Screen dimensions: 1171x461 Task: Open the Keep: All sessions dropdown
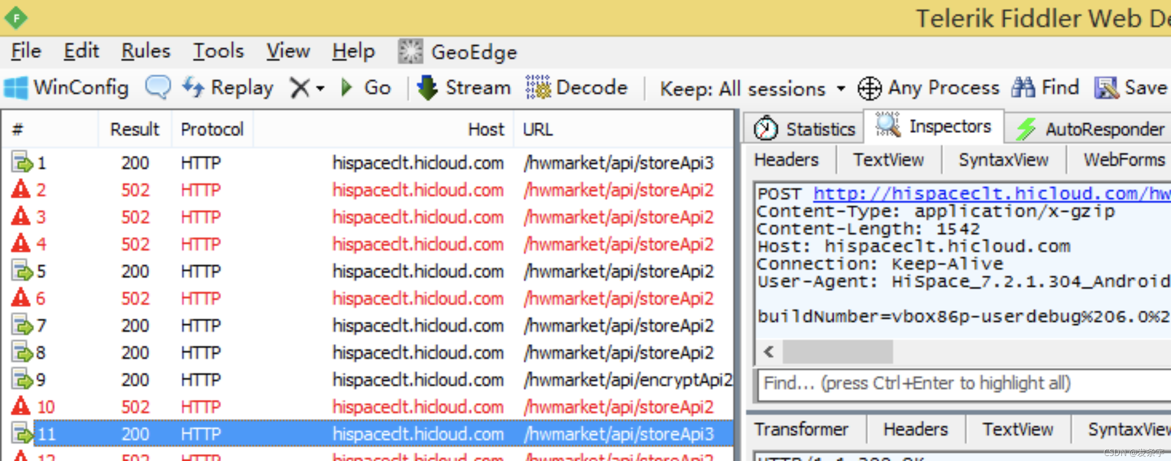click(x=752, y=89)
